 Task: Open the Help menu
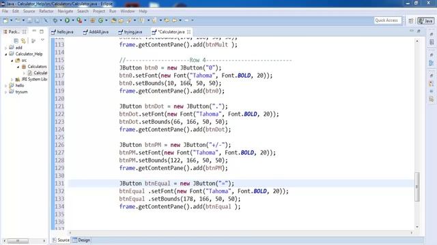click(143, 11)
